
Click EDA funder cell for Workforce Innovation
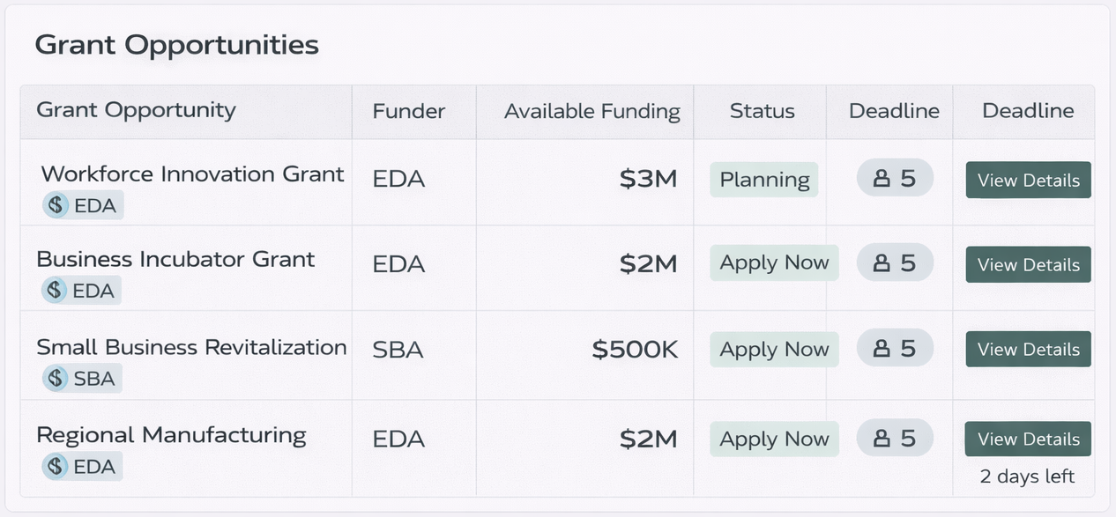click(x=398, y=180)
